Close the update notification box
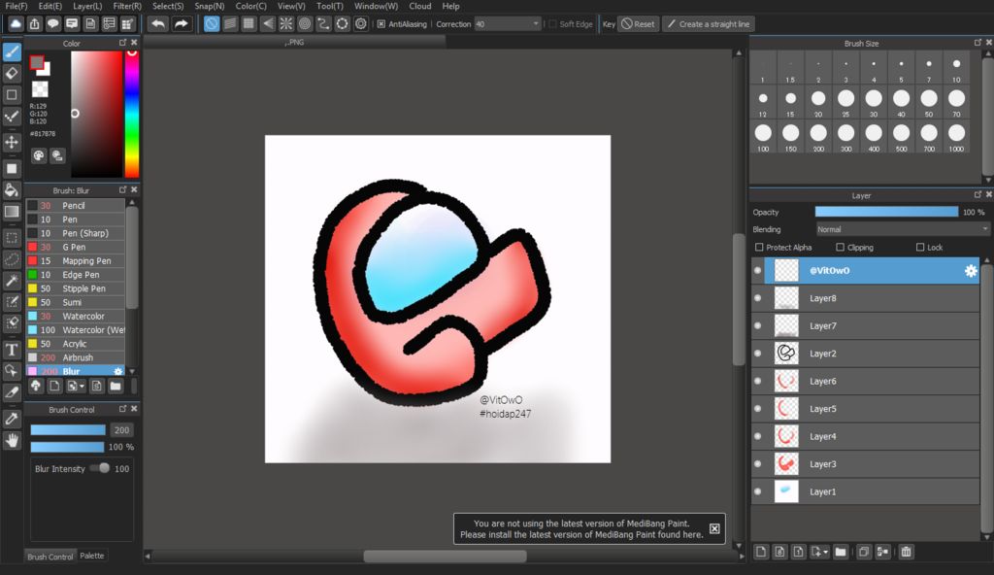This screenshot has height=575, width=994. [714, 528]
